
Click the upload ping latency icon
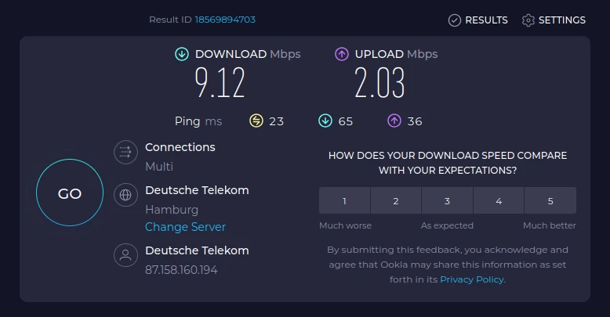click(394, 121)
